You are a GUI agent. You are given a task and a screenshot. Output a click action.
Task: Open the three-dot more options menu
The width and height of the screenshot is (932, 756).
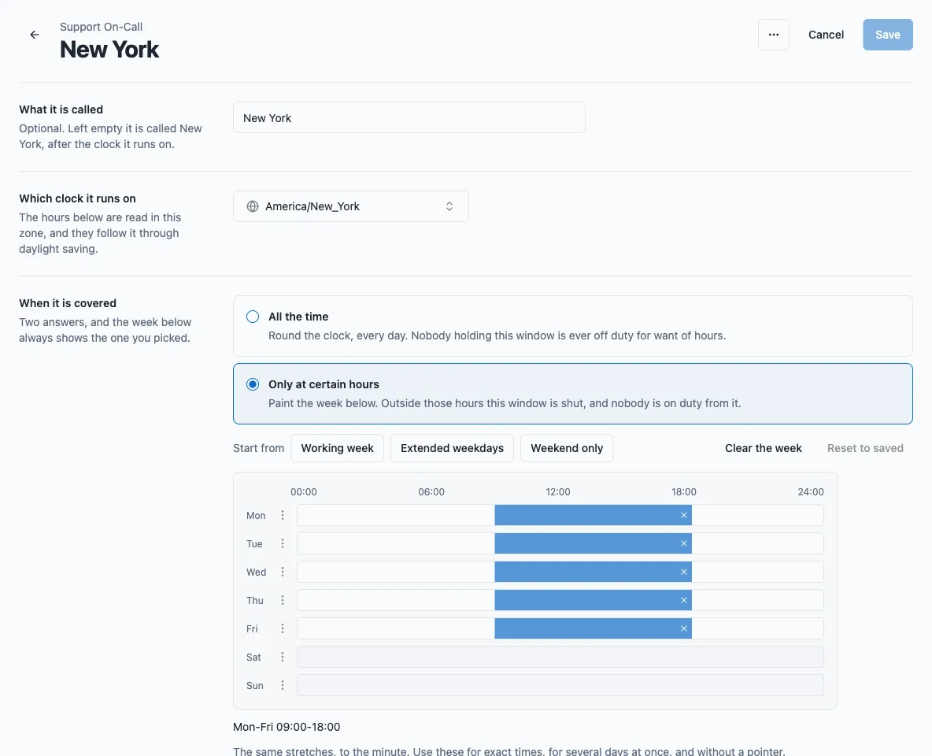pos(773,35)
